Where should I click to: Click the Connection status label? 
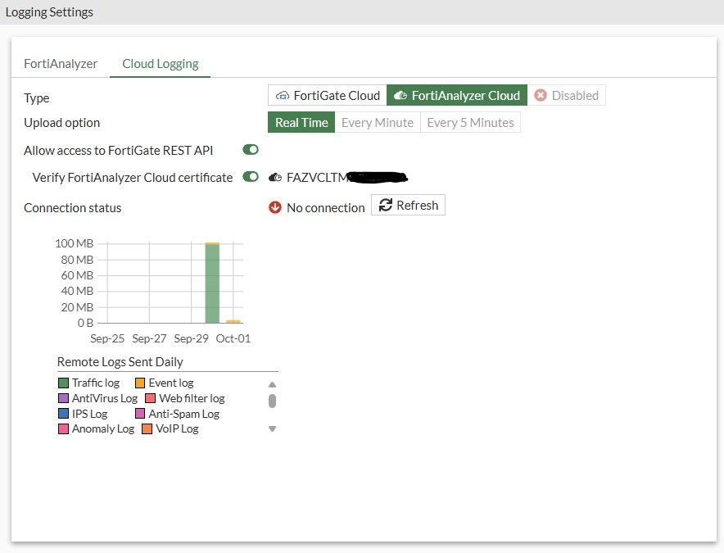pos(73,208)
